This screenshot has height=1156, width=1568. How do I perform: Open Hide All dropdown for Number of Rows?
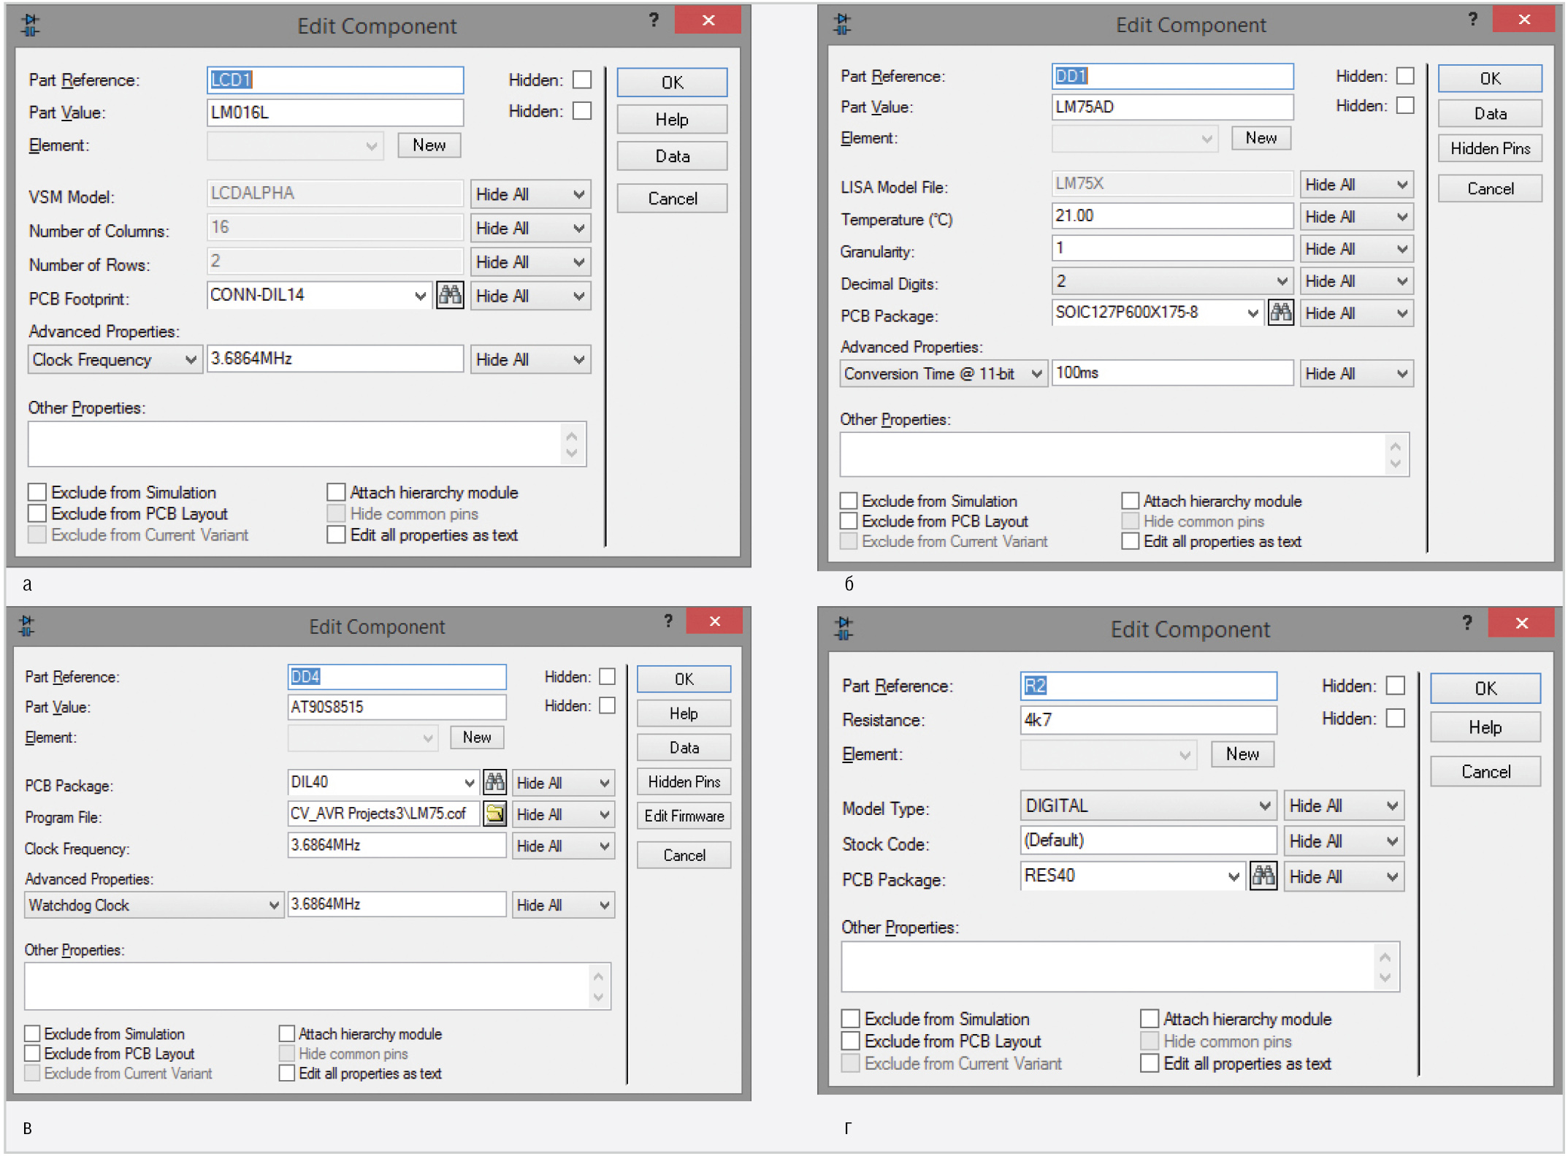coord(530,262)
